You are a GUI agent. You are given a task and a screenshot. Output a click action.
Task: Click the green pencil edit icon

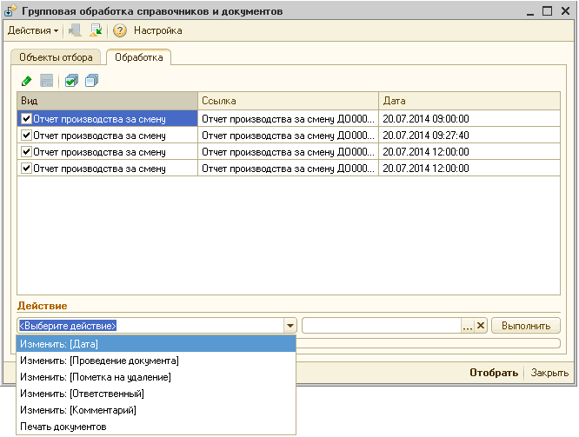coord(26,81)
